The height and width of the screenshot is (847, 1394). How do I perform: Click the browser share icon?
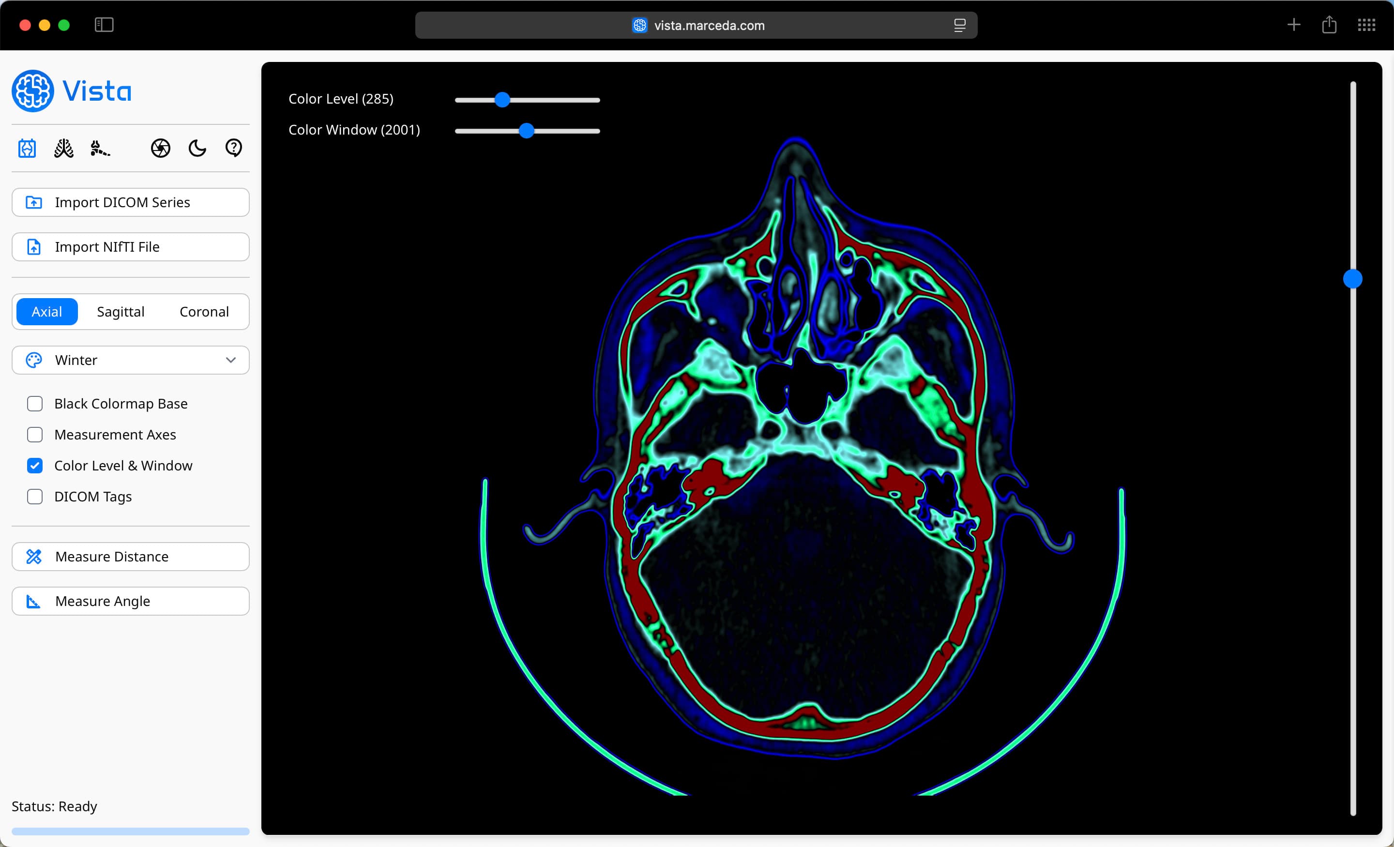pyautogui.click(x=1329, y=25)
